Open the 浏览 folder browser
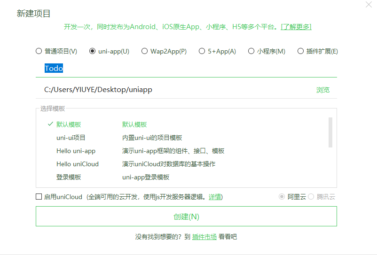Viewport: 377px width, 255px height. [x=322, y=90]
